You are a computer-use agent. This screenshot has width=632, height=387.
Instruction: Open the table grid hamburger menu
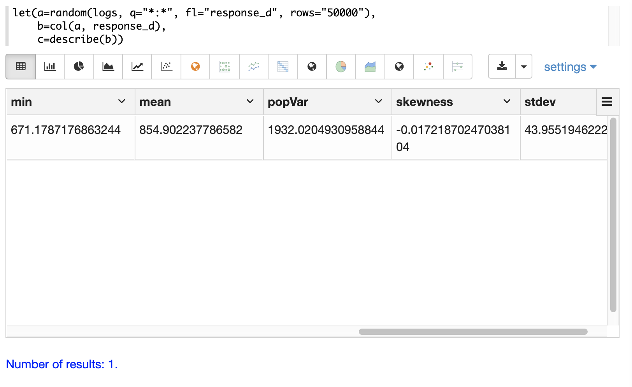pyautogui.click(x=607, y=102)
